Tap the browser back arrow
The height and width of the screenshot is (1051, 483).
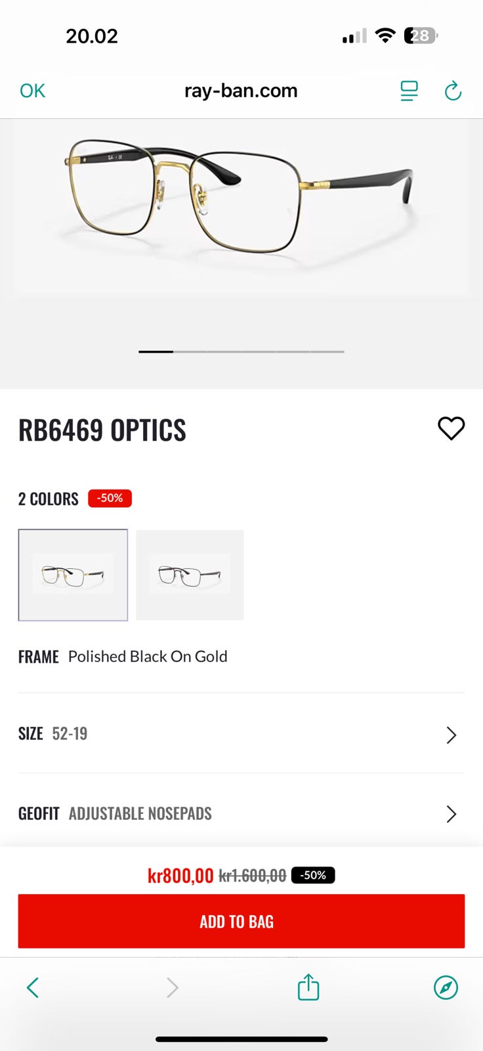pos(33,987)
